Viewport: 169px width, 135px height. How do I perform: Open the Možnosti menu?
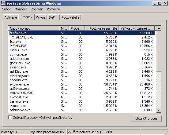click(x=21, y=9)
